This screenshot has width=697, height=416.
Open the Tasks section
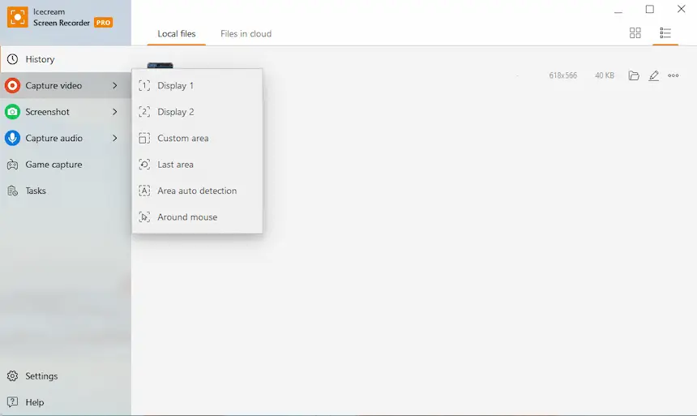point(66,191)
